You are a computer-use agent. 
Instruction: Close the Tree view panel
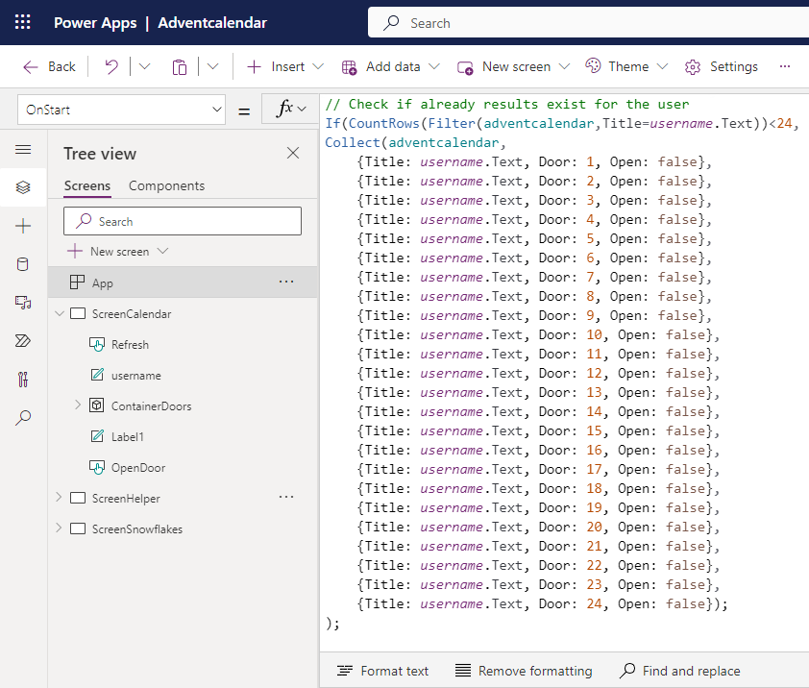click(293, 154)
